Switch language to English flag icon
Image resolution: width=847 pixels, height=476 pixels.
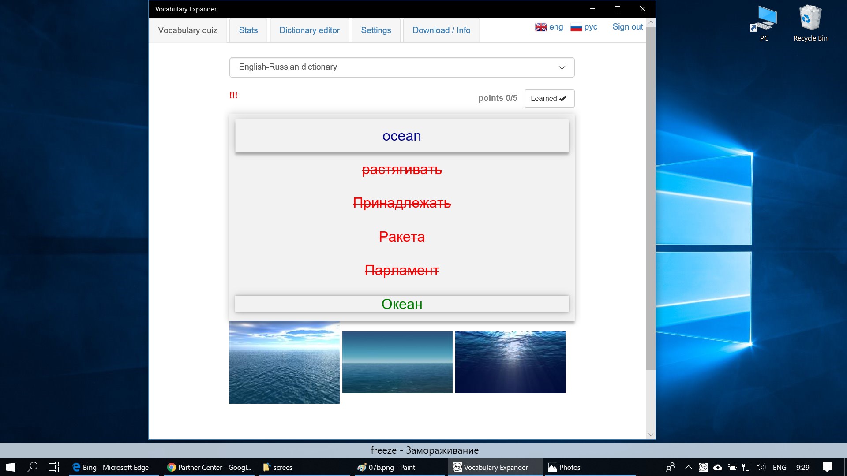[541, 27]
